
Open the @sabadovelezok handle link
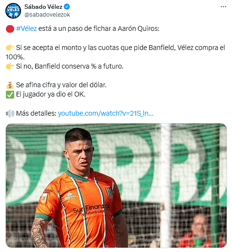pyautogui.click(x=47, y=15)
